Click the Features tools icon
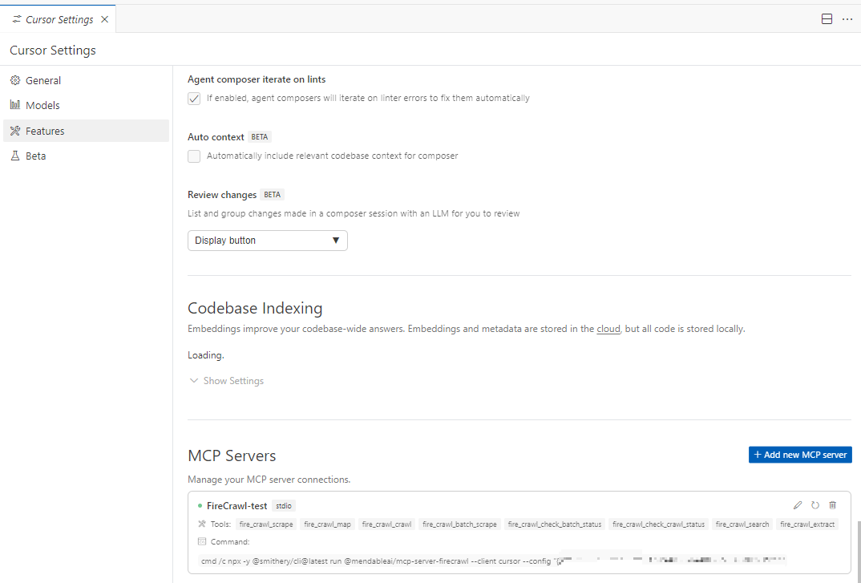The width and height of the screenshot is (861, 583). pyautogui.click(x=14, y=130)
